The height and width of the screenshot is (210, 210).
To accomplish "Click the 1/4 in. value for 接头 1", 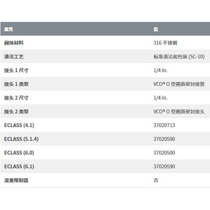I will click(x=160, y=70).
